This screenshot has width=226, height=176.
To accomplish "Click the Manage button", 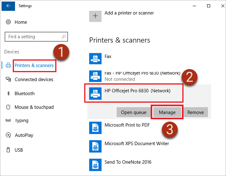I will [x=167, y=112].
